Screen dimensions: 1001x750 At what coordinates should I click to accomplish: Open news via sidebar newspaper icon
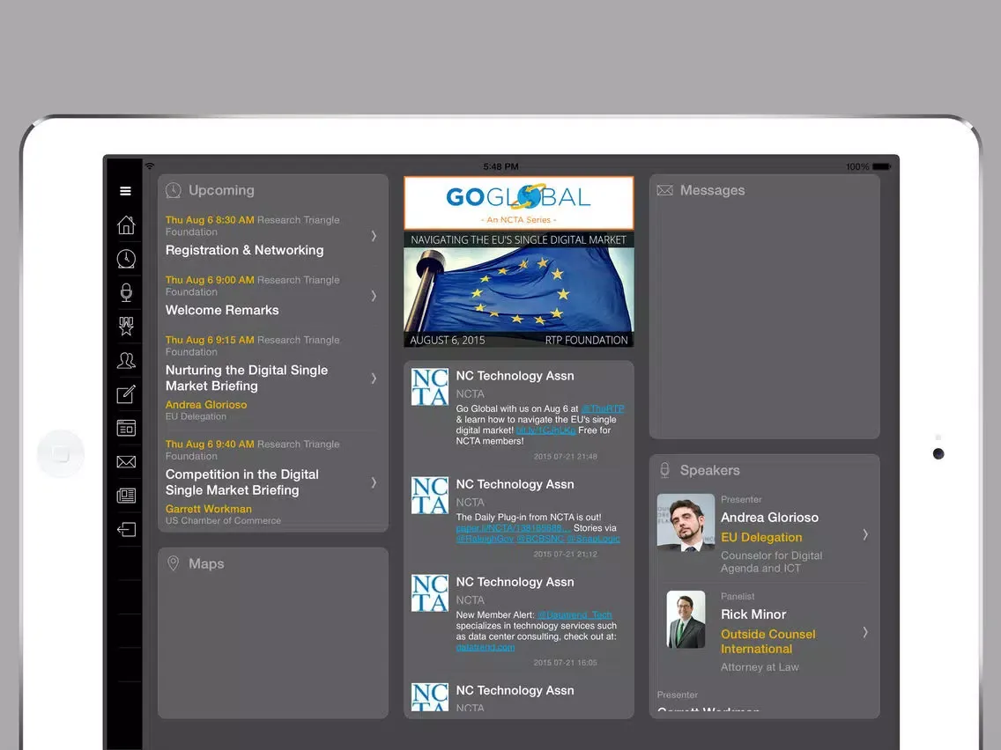(126, 496)
